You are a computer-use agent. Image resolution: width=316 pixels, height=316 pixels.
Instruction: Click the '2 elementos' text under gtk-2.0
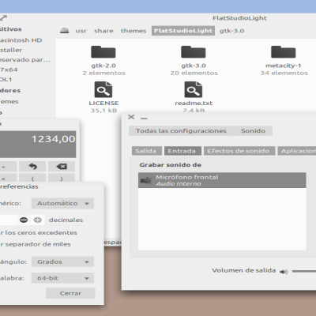103,73
